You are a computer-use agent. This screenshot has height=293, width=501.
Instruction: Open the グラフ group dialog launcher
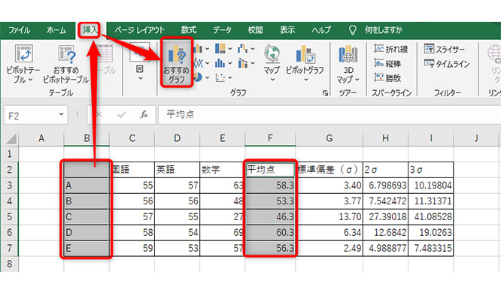click(325, 93)
